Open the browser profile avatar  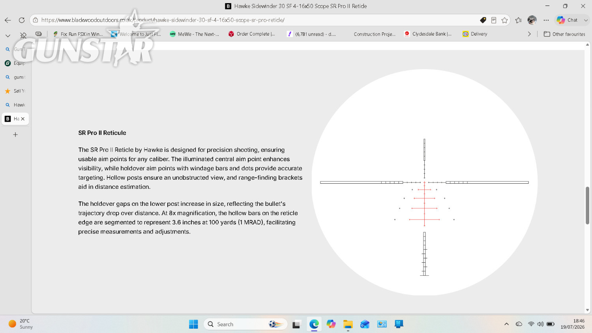pos(532,20)
